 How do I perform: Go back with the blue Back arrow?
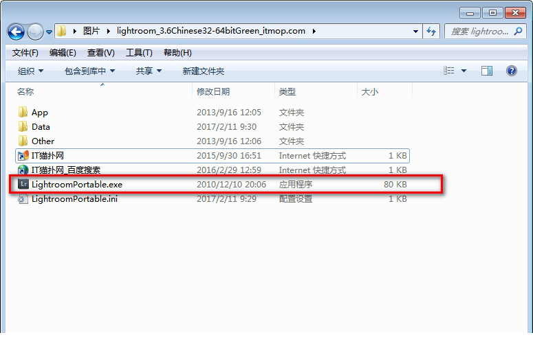pyautogui.click(x=16, y=32)
